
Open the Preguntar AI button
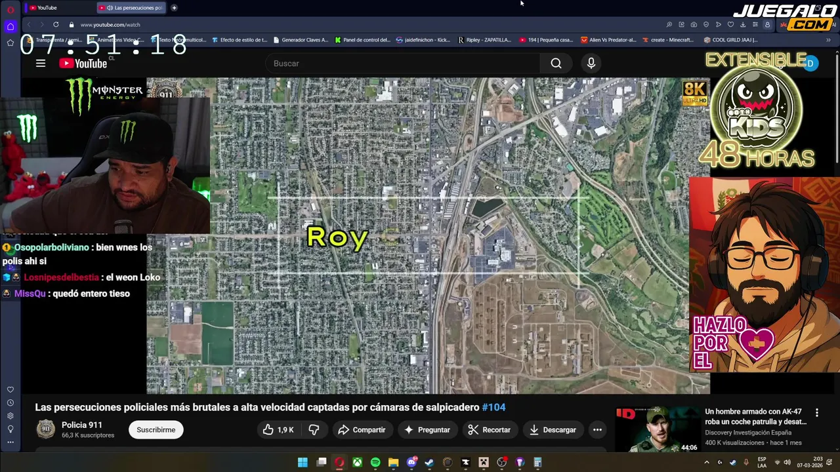(427, 430)
